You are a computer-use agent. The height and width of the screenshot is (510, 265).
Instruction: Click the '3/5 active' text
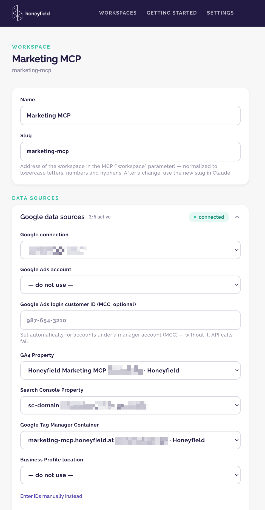pos(100,217)
